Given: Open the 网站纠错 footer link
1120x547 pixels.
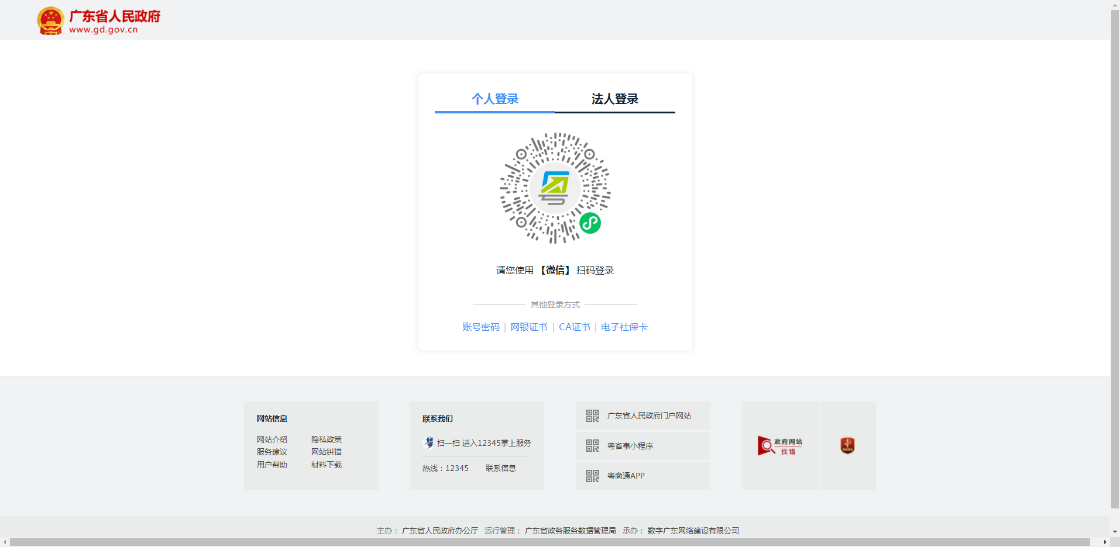Looking at the screenshot, I should (326, 452).
